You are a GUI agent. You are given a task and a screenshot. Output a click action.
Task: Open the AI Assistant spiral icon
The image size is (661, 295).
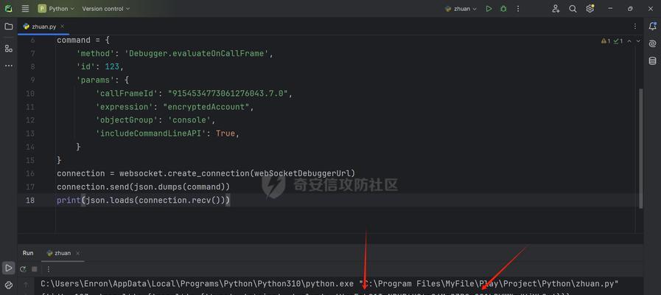pos(652,44)
